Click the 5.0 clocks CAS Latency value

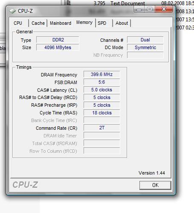(102, 90)
